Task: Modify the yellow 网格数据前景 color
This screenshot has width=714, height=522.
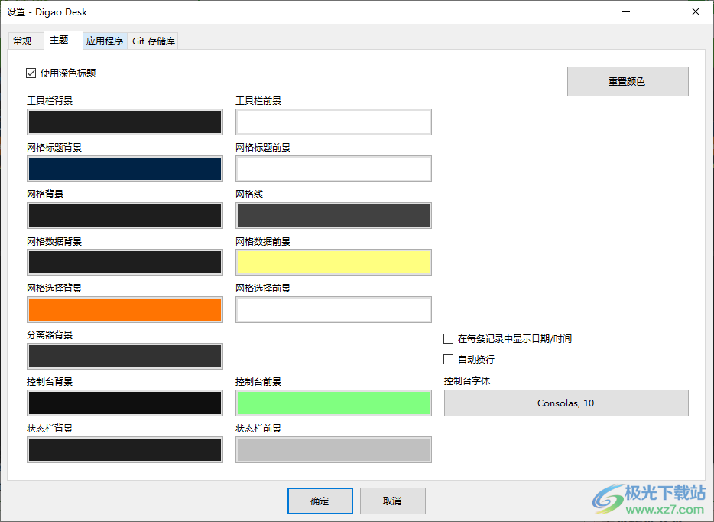Action: (333, 262)
